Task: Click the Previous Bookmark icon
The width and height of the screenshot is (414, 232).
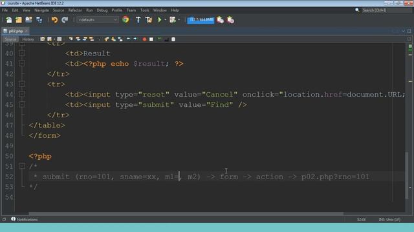Action: coord(106,39)
